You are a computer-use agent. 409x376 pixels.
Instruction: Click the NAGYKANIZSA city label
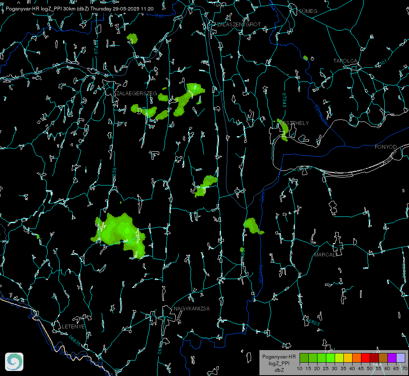(x=192, y=308)
